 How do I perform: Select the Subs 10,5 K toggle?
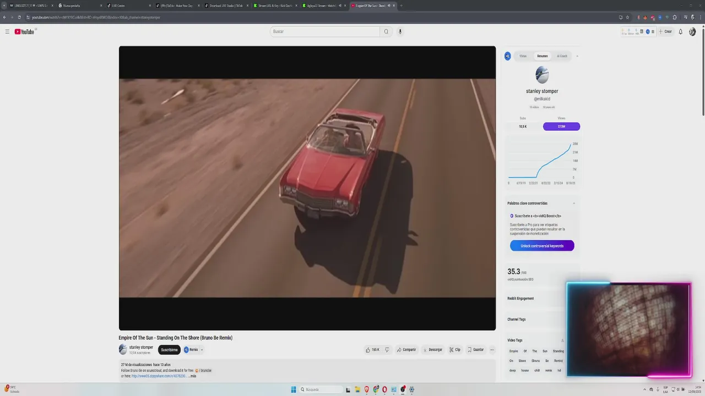click(x=523, y=127)
